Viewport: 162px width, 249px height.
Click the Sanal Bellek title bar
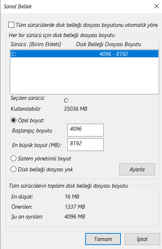click(76, 7)
